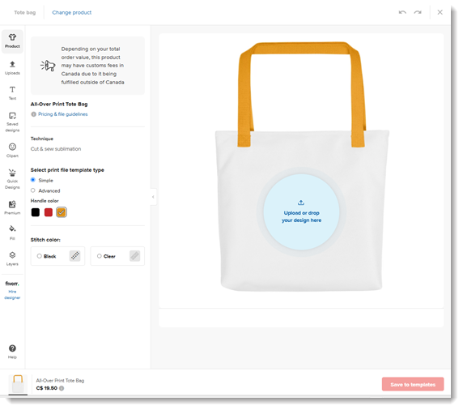
Task: Select Advanced template type
Action: (33, 190)
